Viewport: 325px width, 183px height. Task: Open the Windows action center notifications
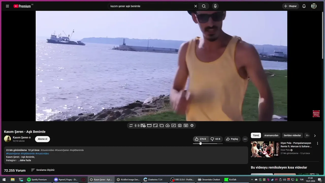tap(320, 180)
